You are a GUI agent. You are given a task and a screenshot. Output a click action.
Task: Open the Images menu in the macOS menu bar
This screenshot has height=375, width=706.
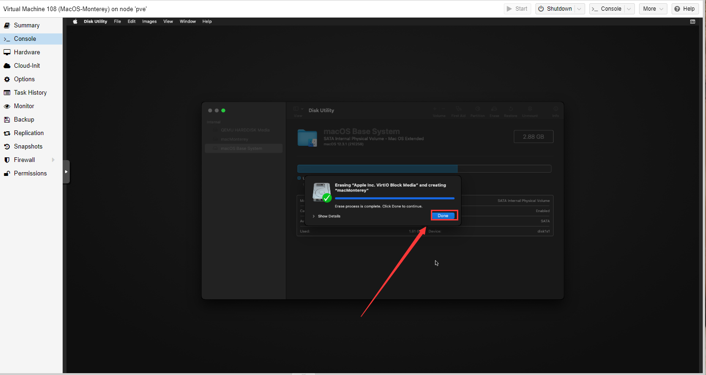click(149, 21)
